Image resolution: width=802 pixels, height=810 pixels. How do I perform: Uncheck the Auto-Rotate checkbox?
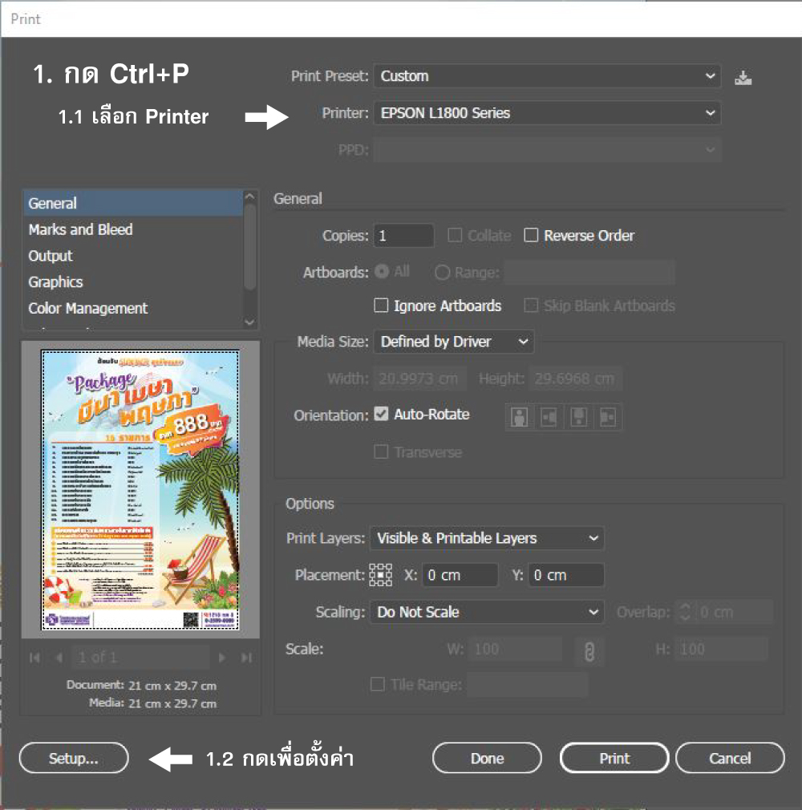(382, 415)
